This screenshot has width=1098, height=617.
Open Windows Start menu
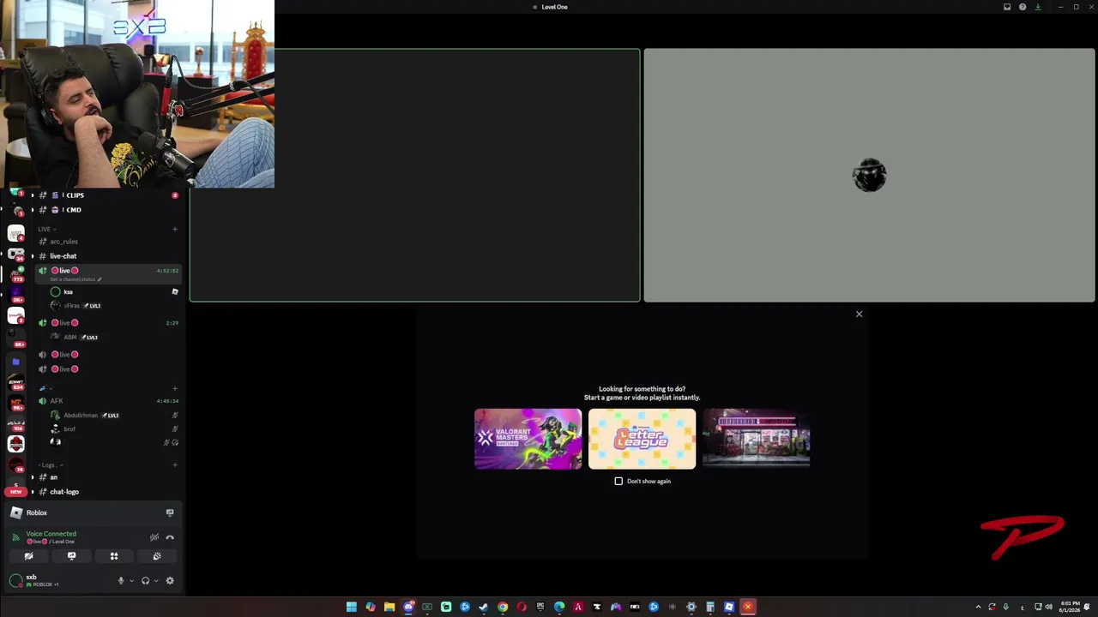click(352, 607)
